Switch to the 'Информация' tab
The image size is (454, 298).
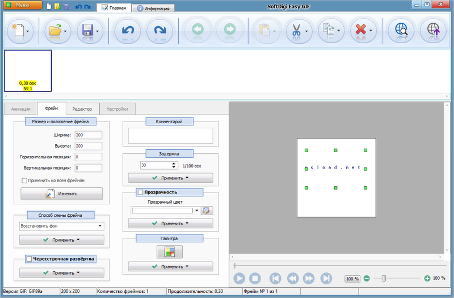tap(153, 9)
